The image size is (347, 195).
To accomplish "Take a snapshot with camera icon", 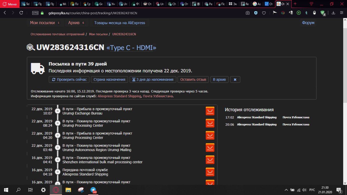I will pos(248,13).
